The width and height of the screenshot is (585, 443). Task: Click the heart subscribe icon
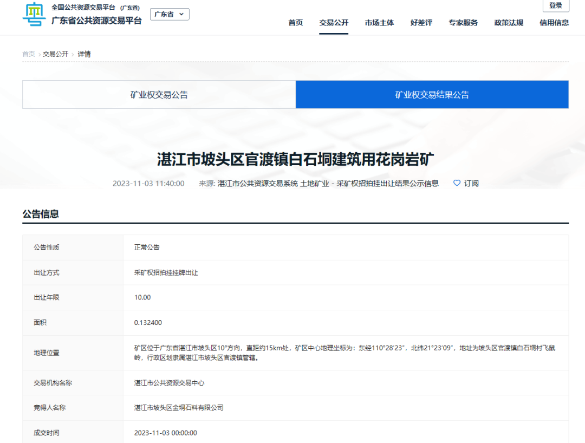point(457,183)
